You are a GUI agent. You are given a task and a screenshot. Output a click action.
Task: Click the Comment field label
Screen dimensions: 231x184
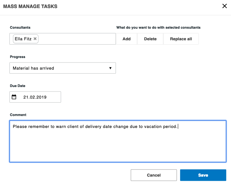coord(18,115)
